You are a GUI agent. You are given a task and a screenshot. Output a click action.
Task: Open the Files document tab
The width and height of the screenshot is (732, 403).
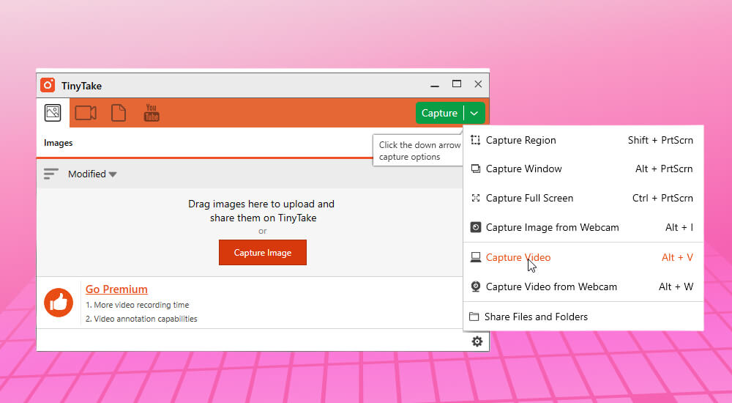point(119,113)
